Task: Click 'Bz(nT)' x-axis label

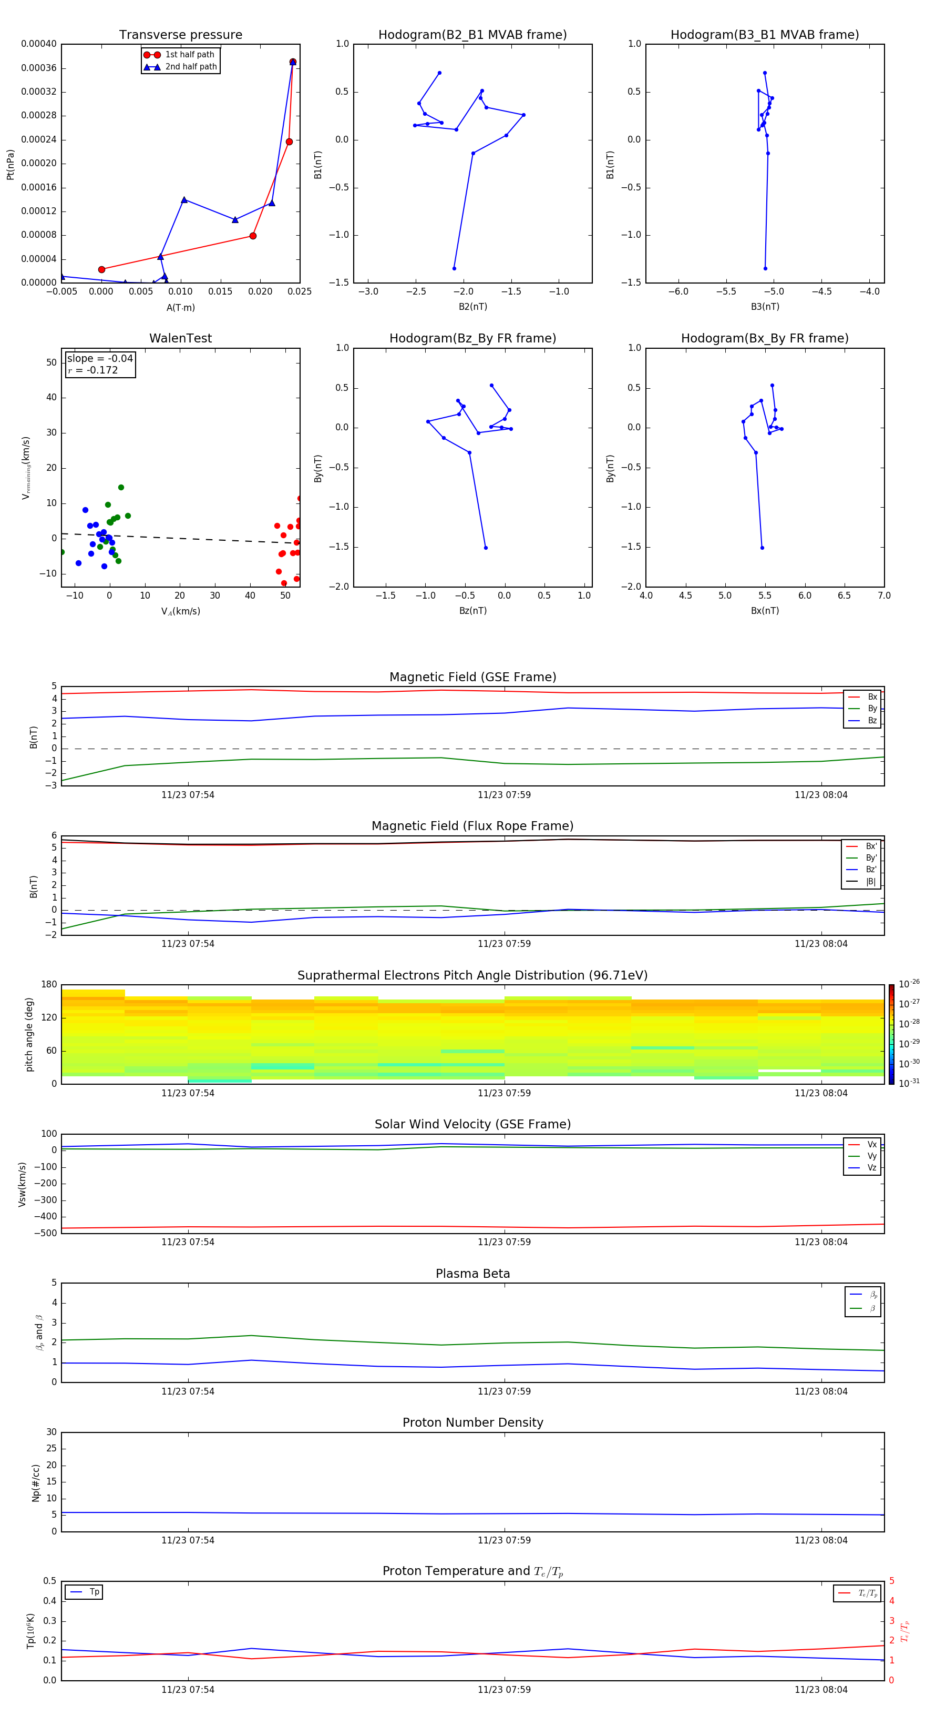Action: pos(472,611)
